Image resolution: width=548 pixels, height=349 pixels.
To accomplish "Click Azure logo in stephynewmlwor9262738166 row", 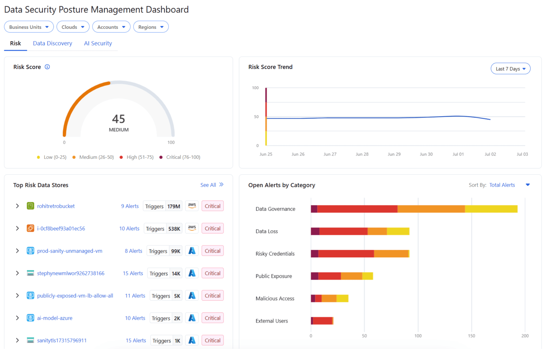I will (192, 273).
